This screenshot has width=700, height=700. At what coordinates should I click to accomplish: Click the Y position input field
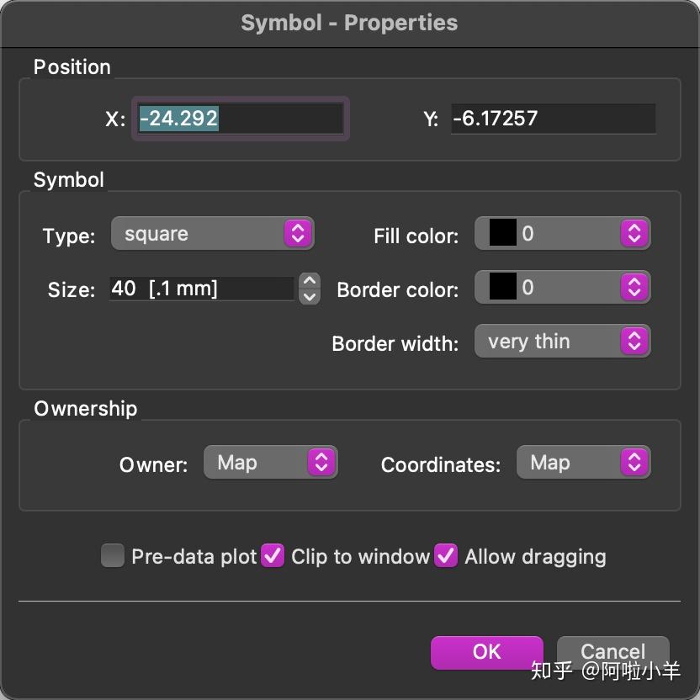click(x=553, y=119)
